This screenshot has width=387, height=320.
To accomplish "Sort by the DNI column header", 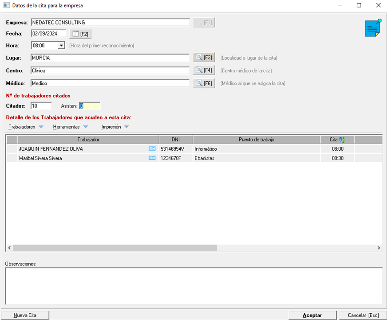I will (176, 140).
